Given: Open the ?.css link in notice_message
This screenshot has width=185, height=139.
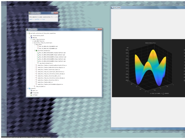Looking at the screenshot, I should tap(43, 19).
